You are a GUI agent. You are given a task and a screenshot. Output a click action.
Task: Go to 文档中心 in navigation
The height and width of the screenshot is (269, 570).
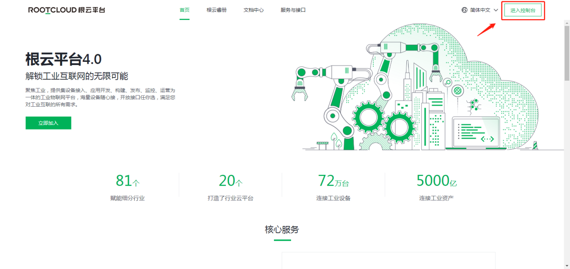click(x=253, y=10)
